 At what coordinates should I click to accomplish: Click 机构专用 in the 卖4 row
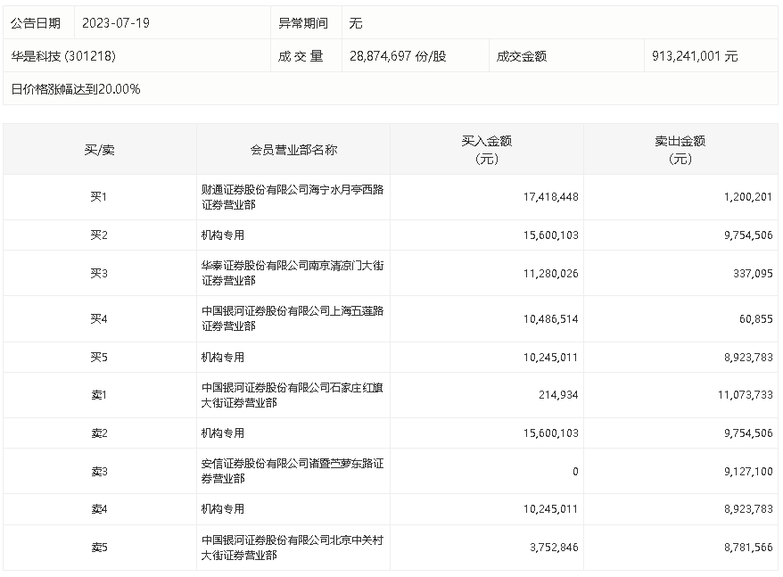223,509
